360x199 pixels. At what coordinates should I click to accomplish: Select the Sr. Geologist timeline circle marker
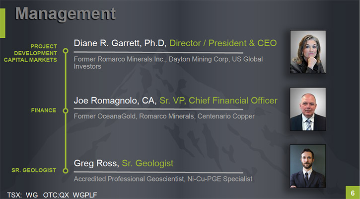click(66, 171)
